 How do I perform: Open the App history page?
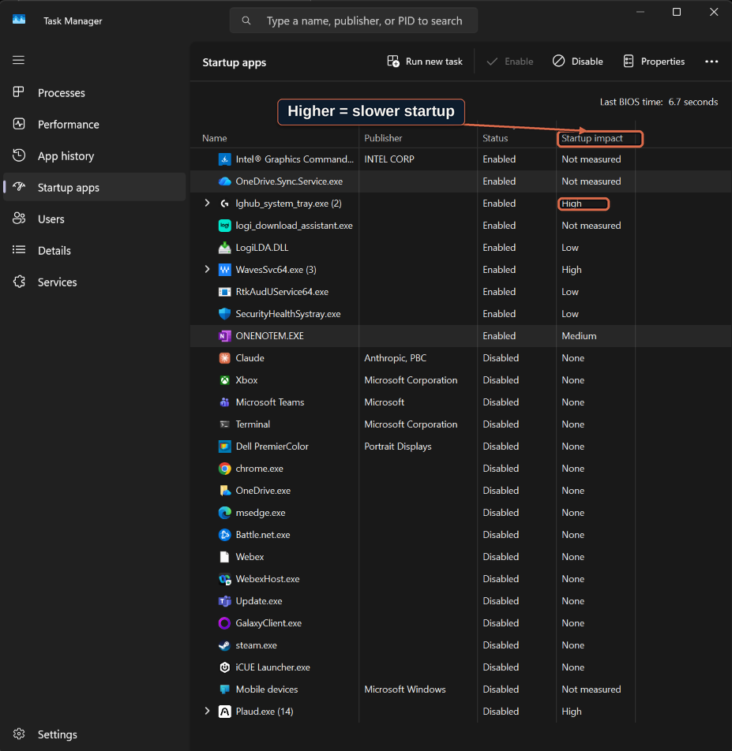tap(95, 155)
